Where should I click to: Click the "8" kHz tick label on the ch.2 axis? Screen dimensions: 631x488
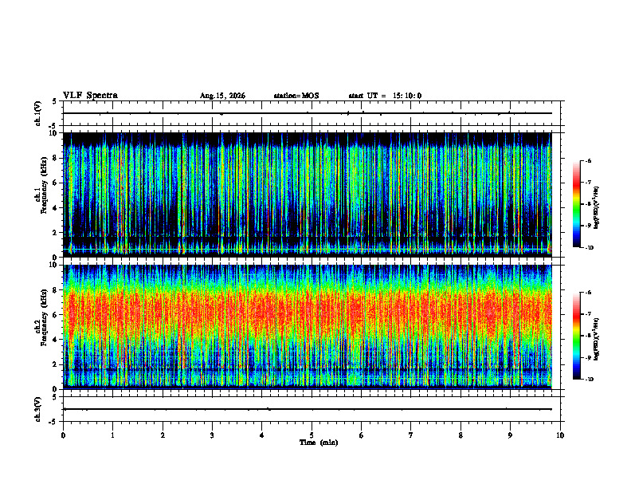(x=55, y=290)
